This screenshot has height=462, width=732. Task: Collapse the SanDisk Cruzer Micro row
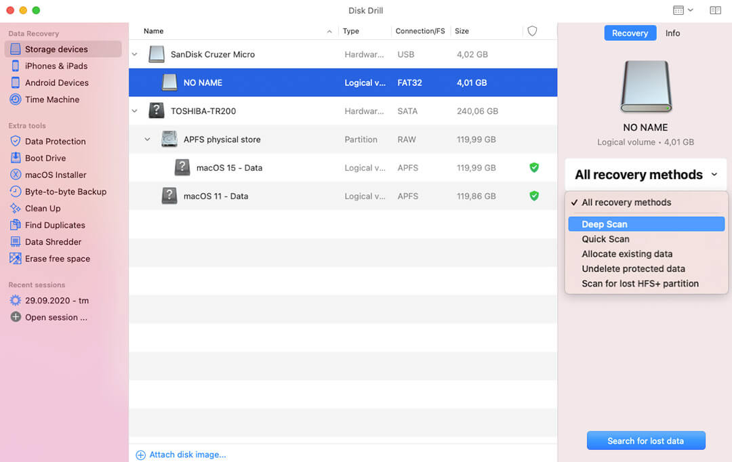point(134,55)
